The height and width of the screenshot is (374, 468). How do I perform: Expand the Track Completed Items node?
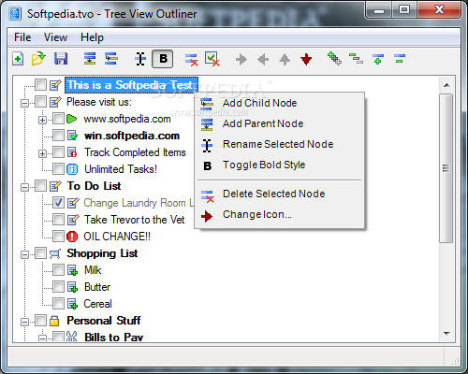click(42, 153)
